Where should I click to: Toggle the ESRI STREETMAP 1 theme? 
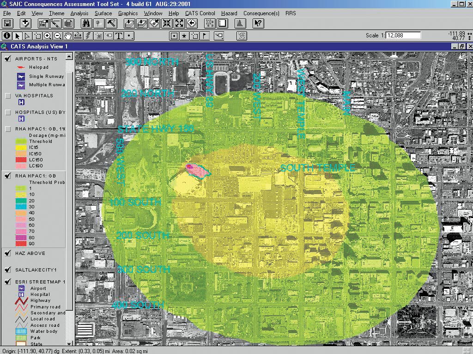click(8, 282)
